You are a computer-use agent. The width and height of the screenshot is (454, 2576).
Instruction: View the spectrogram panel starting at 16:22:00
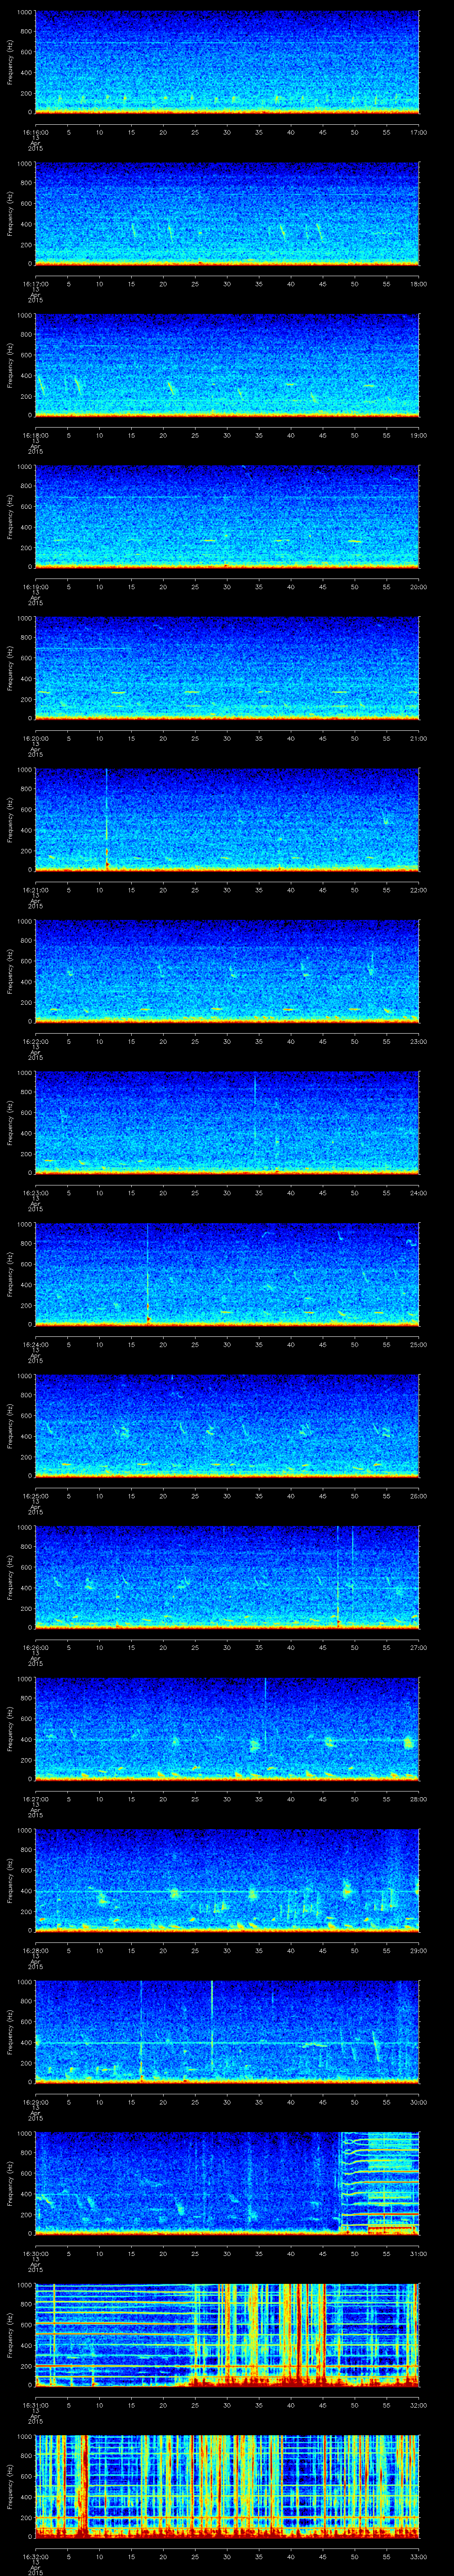227,971
